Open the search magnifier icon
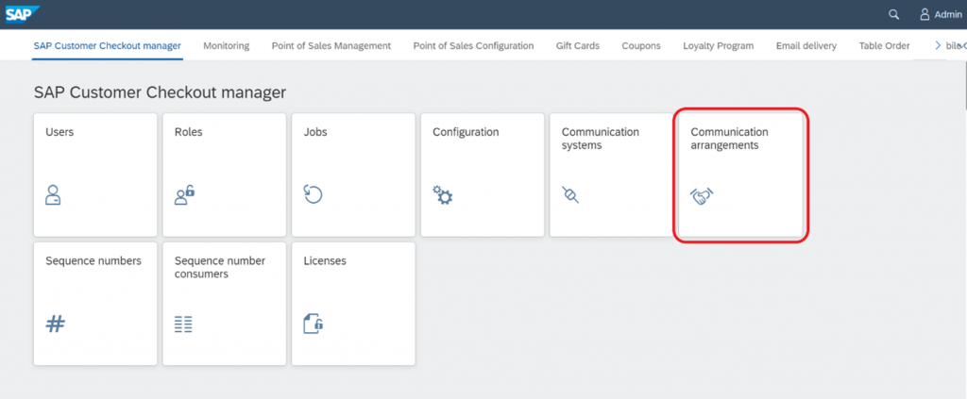The width and height of the screenshot is (967, 399). 893,14
